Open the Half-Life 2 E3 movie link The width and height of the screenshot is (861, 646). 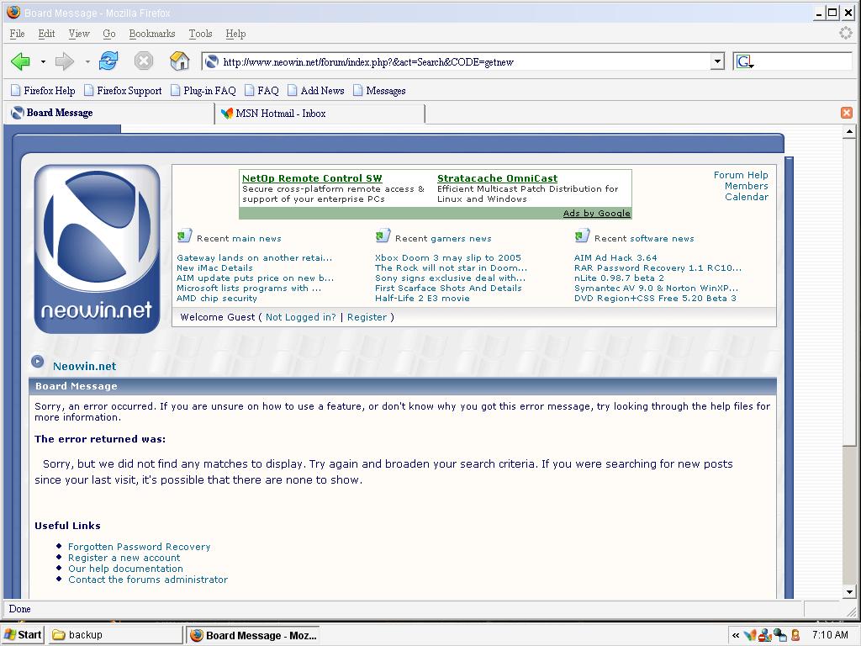coord(422,299)
